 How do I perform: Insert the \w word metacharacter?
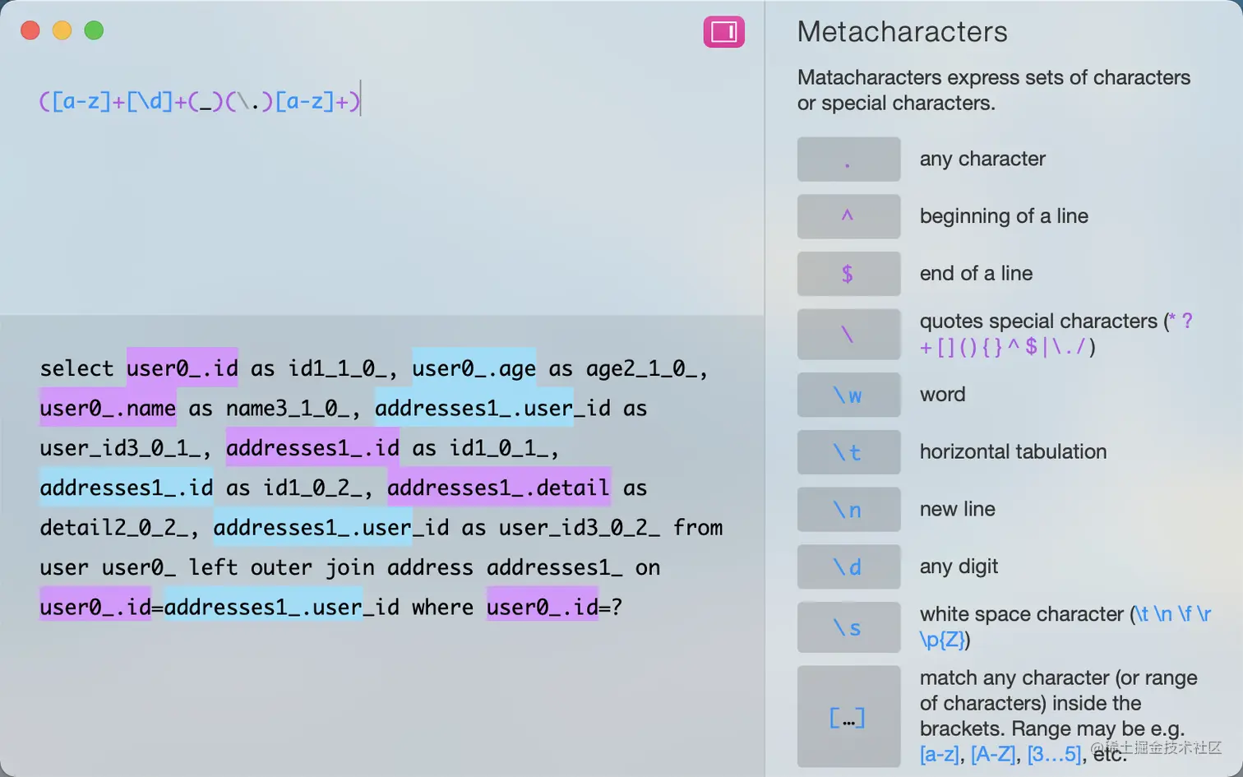[x=848, y=395]
